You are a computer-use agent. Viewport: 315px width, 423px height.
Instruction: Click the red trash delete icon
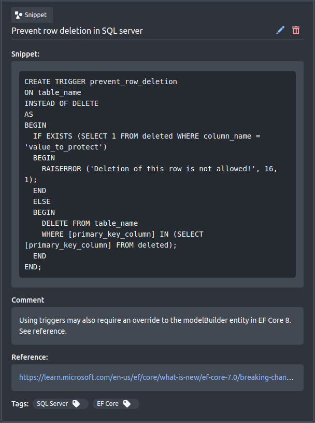point(296,30)
